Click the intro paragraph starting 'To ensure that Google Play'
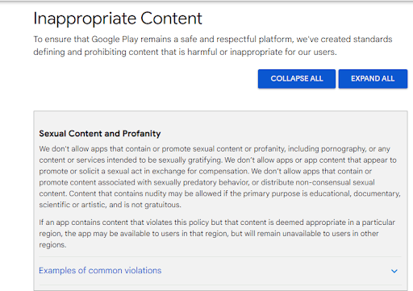Screen dimensions: 413x291 [x=213, y=45]
